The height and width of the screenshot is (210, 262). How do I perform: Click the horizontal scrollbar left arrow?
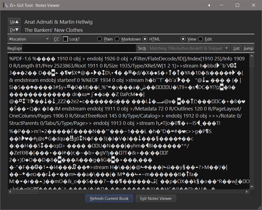pos(10,192)
